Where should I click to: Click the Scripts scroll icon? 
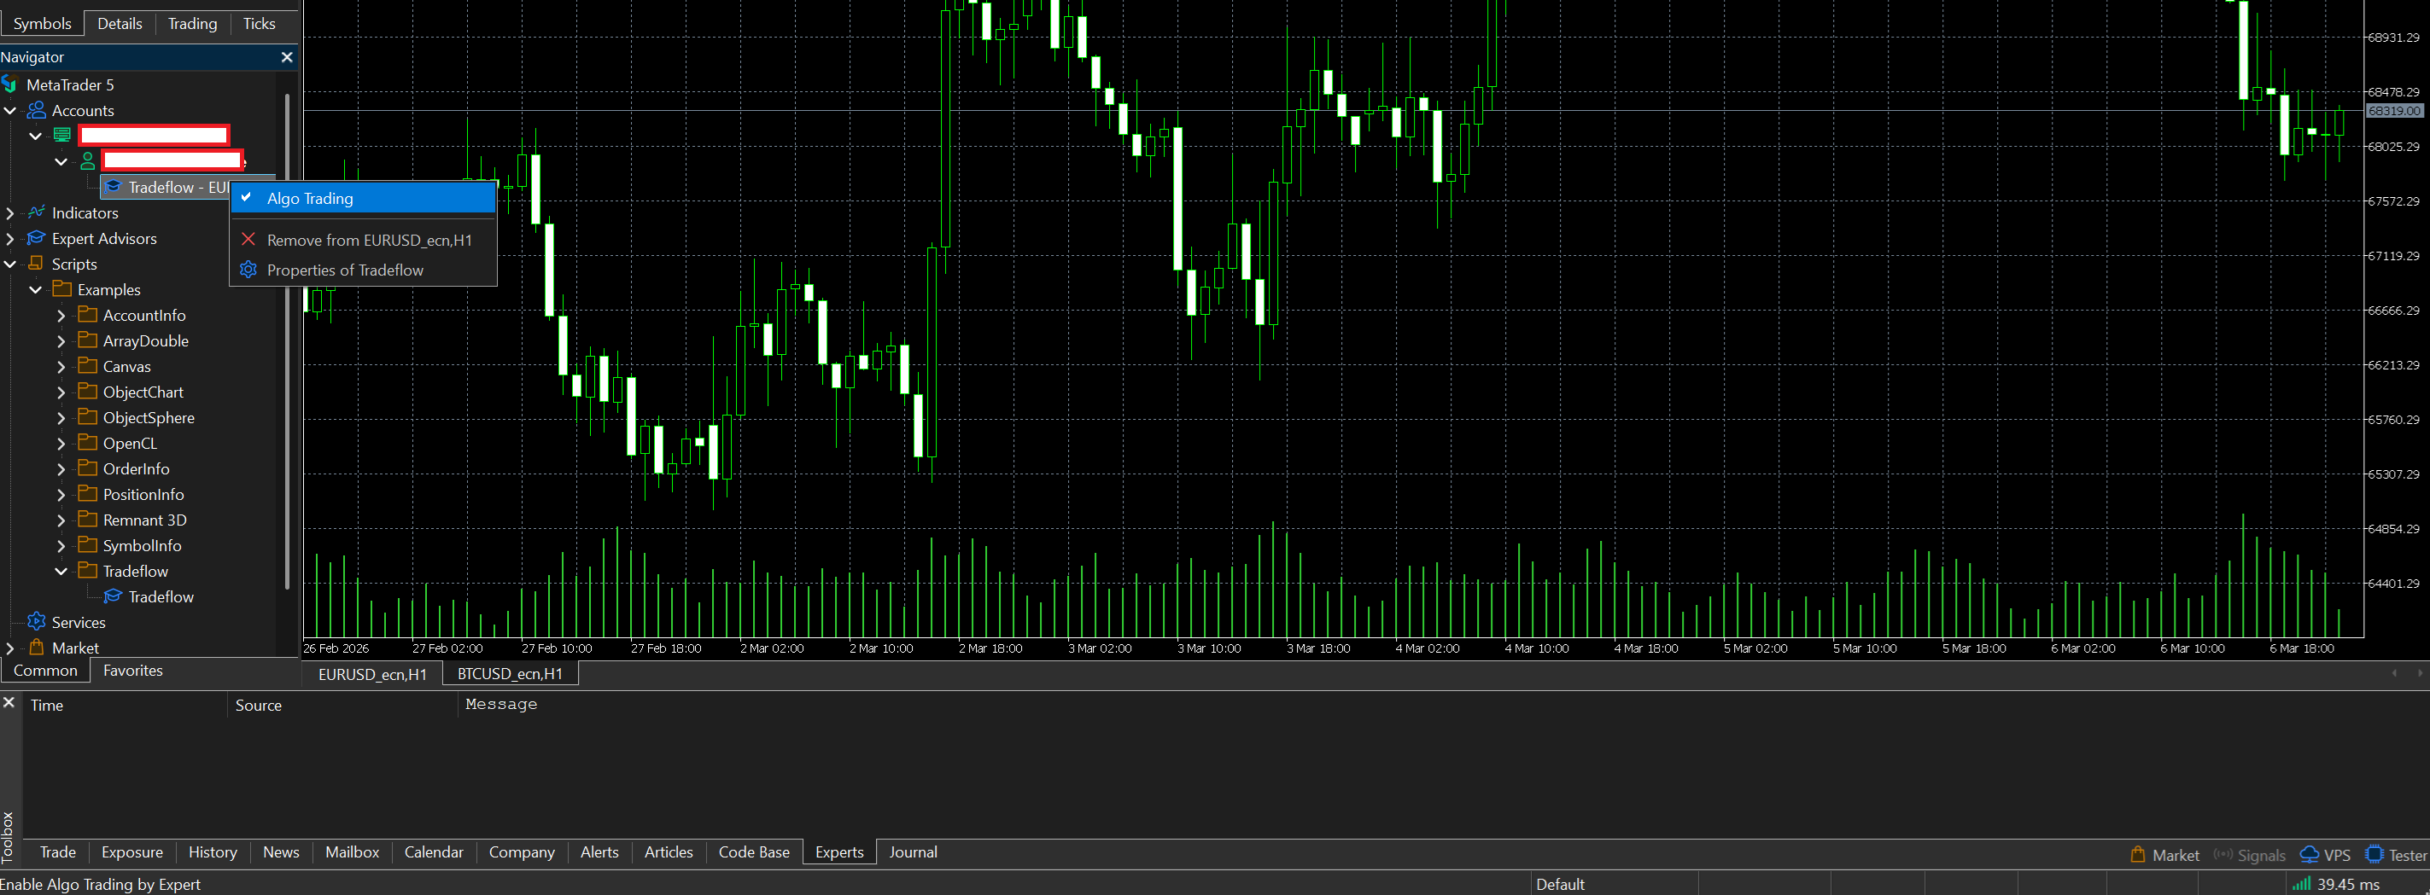pyautogui.click(x=37, y=264)
